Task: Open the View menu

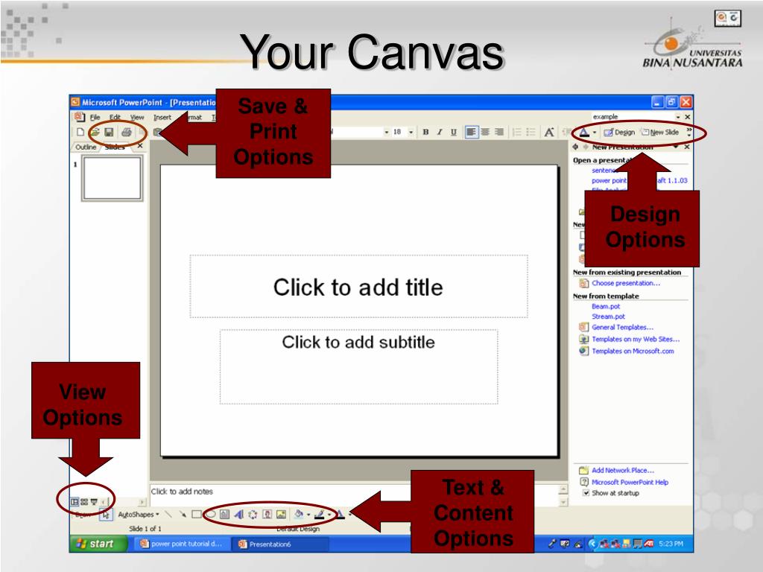Action: click(x=137, y=117)
